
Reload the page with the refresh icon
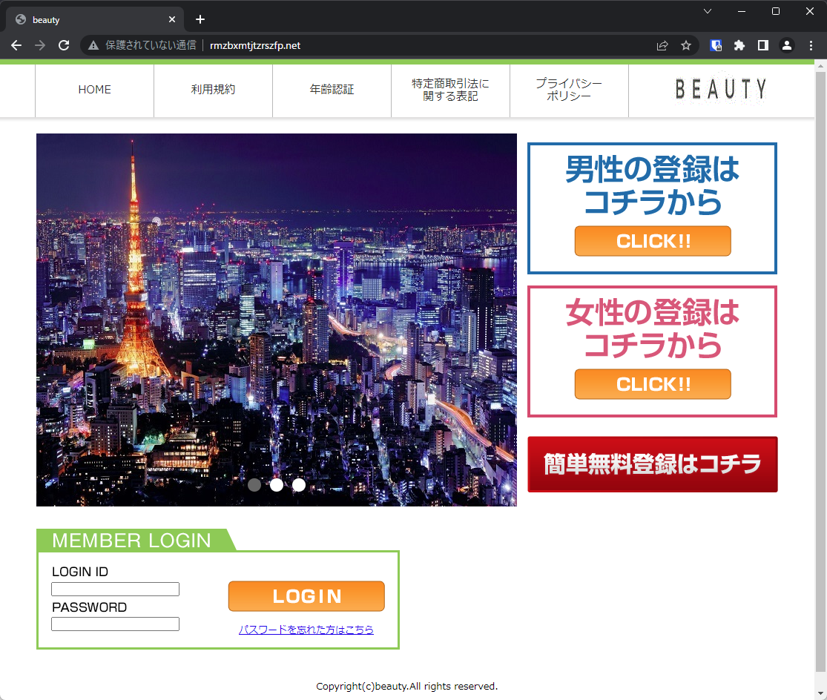(64, 45)
